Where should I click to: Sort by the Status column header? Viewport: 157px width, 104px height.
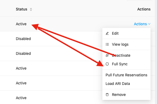tap(21, 9)
